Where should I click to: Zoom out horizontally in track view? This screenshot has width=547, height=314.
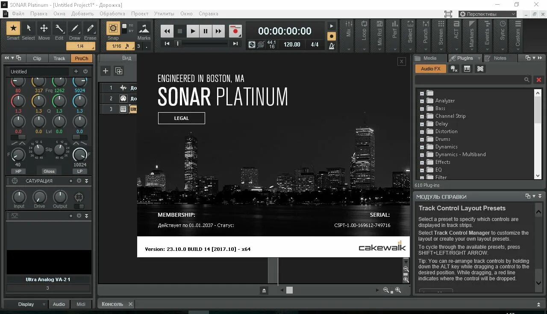386,290
